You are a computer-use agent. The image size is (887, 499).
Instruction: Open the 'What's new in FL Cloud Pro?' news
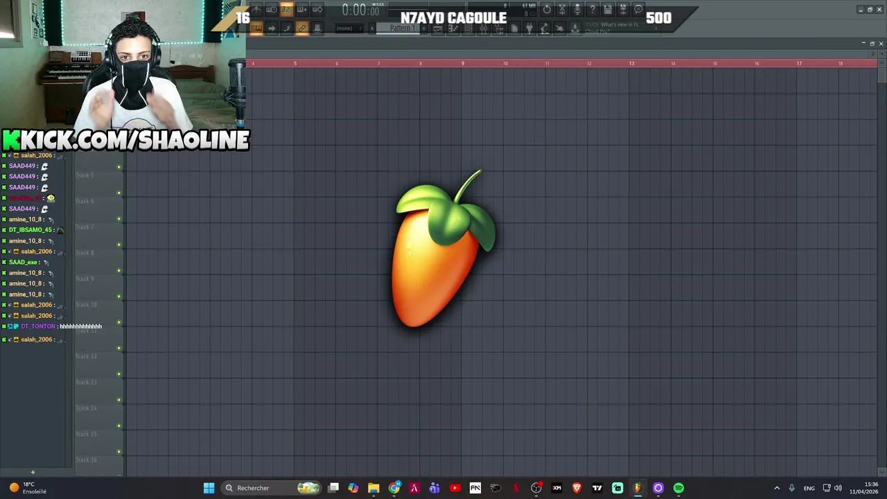[620, 28]
